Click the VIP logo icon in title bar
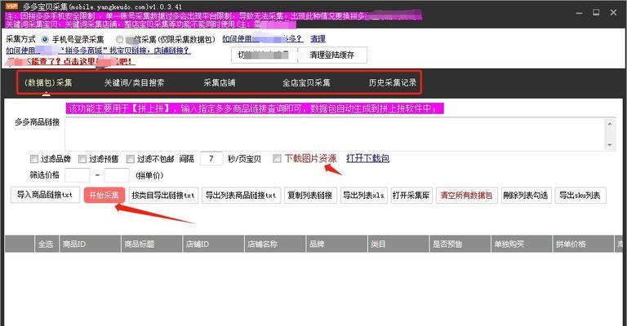Screen dimensions: 627x326 (12, 6)
